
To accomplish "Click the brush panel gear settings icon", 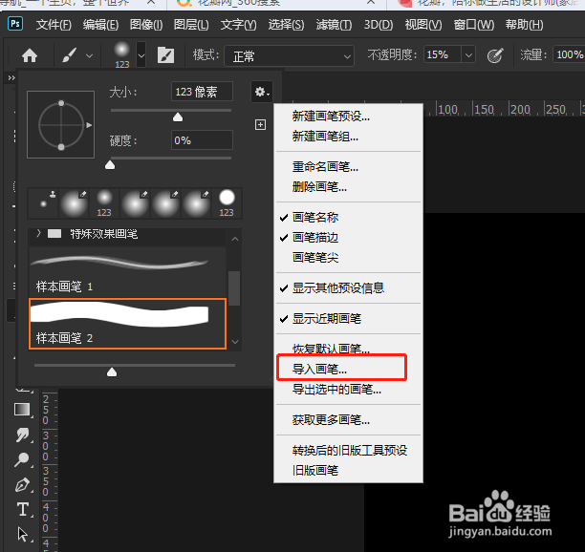I will (262, 92).
